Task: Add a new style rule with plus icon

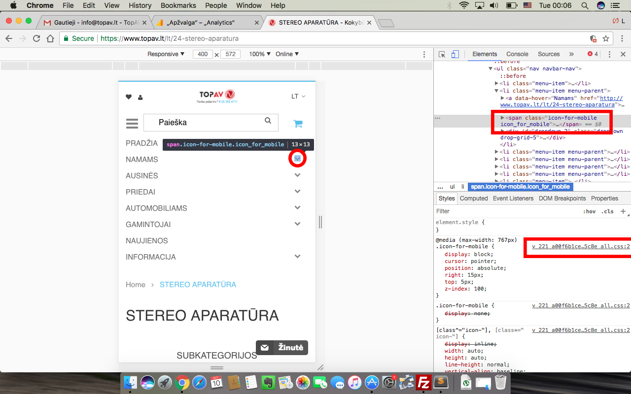Action: pyautogui.click(x=623, y=211)
